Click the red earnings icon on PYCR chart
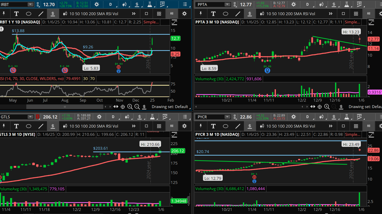Screen dimensions: 382x214 pos(254,177)
